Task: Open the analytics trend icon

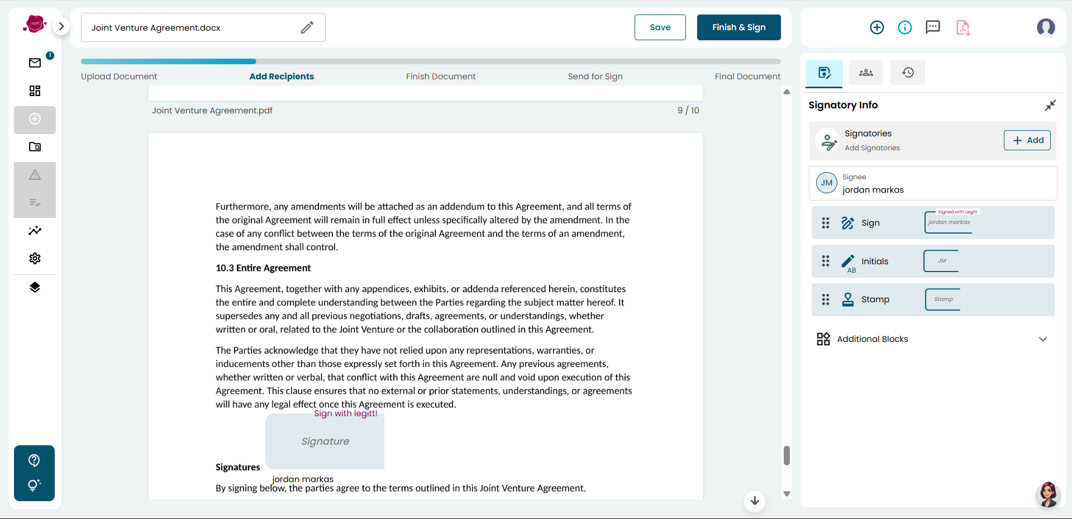Action: pyautogui.click(x=35, y=231)
